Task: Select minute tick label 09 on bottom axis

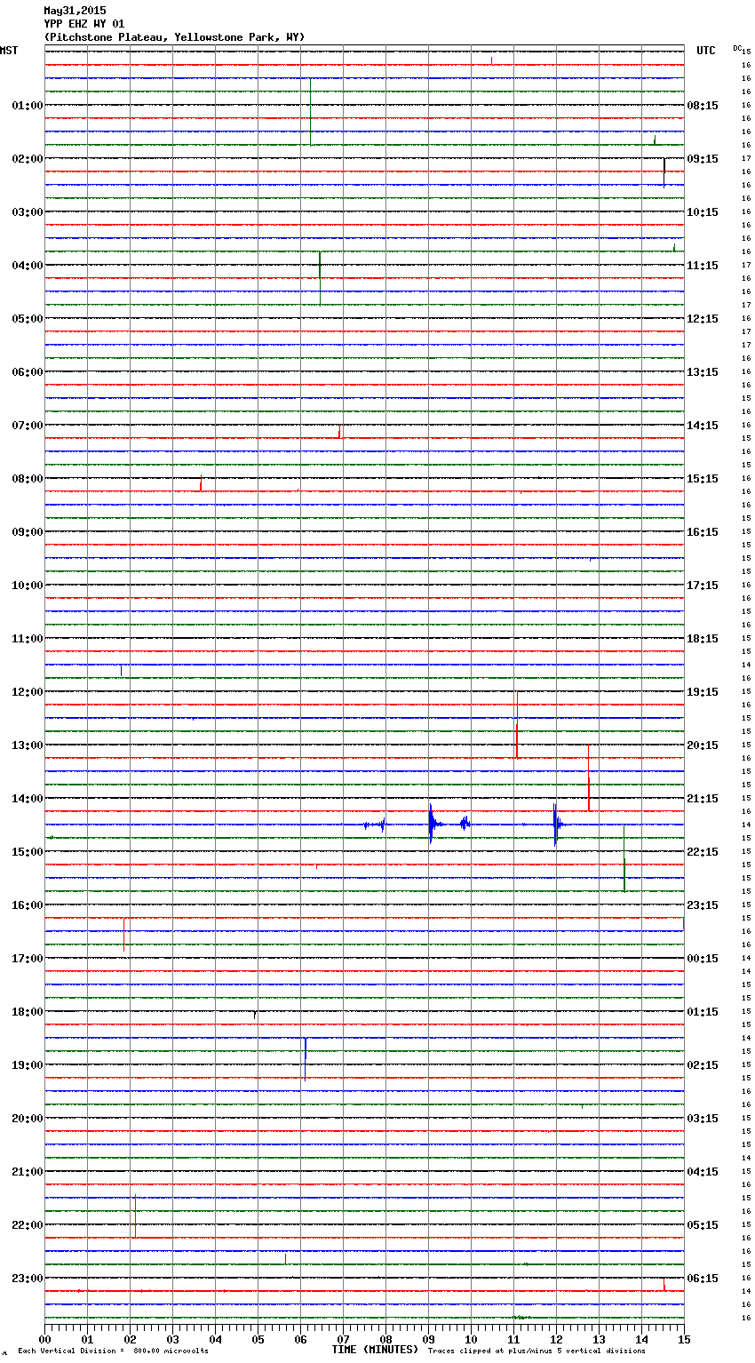Action: (x=428, y=1340)
